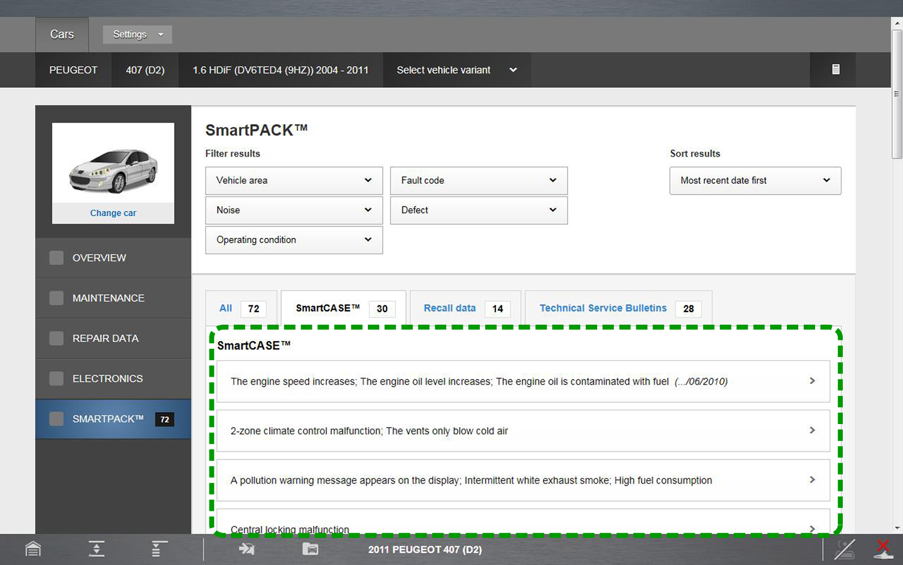Open the Vehicle area filter dropdown

click(294, 181)
